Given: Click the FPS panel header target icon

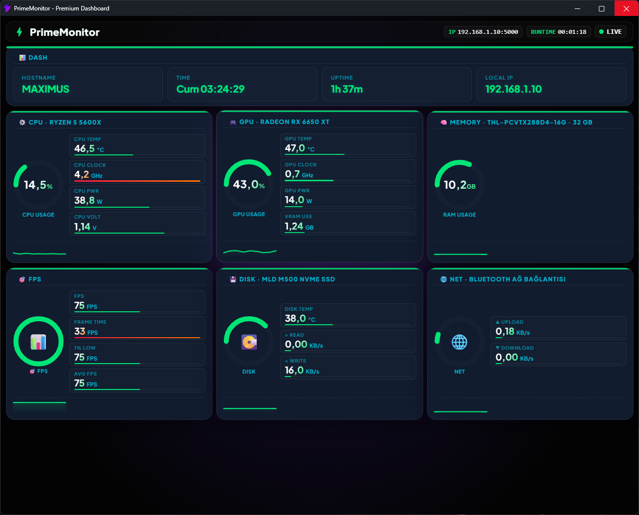Looking at the screenshot, I should coord(22,279).
